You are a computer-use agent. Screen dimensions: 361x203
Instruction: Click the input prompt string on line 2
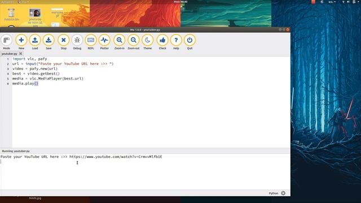click(x=76, y=64)
